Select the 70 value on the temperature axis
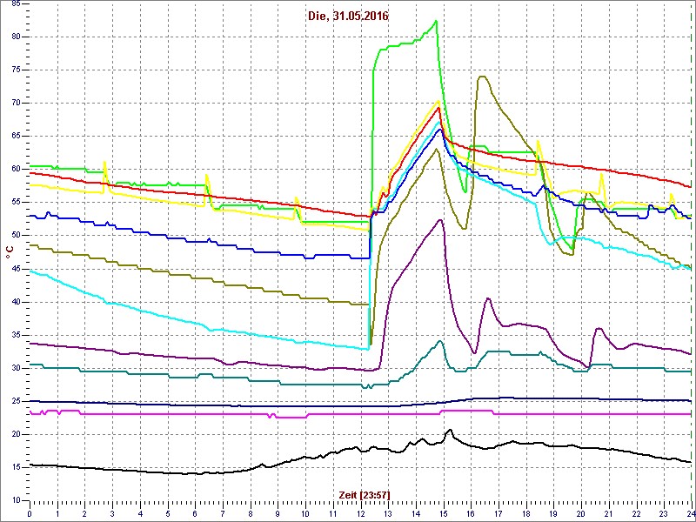This screenshot has width=696, height=522. (15, 104)
